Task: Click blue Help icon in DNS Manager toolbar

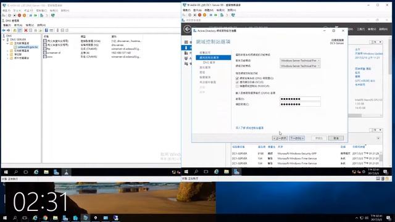Action: (x=46, y=30)
